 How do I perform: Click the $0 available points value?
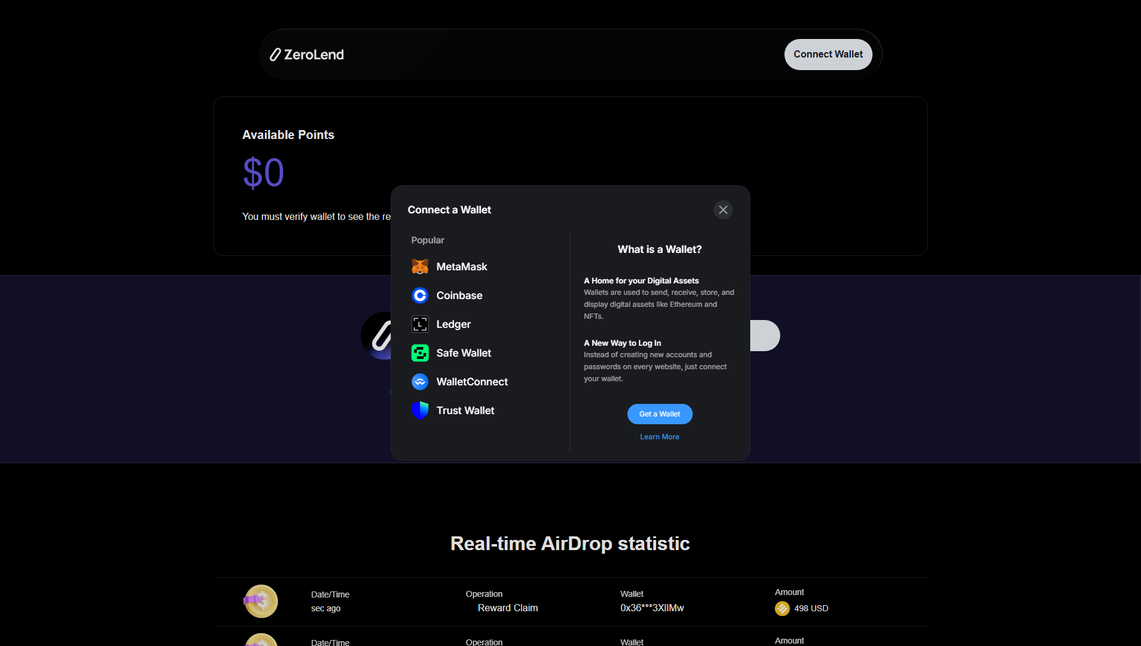263,173
